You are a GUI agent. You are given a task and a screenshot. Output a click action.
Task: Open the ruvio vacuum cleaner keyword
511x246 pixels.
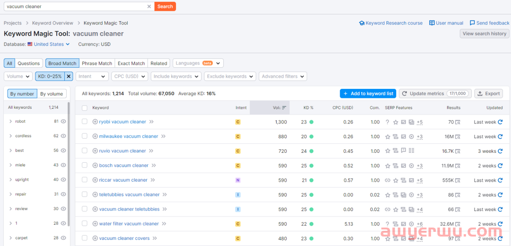[x=122, y=151]
